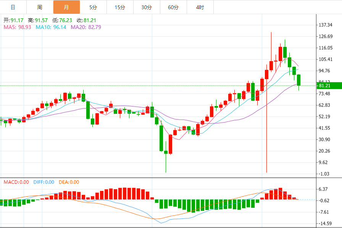Viewport: 342px width, 228px height.
Task: Click the 62.83 price axis label
Action: 324,105
